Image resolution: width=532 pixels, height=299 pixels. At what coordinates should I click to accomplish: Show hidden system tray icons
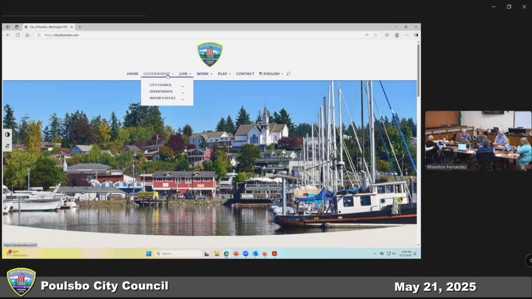click(375, 254)
